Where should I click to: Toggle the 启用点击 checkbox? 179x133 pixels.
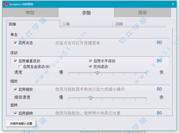(15, 43)
